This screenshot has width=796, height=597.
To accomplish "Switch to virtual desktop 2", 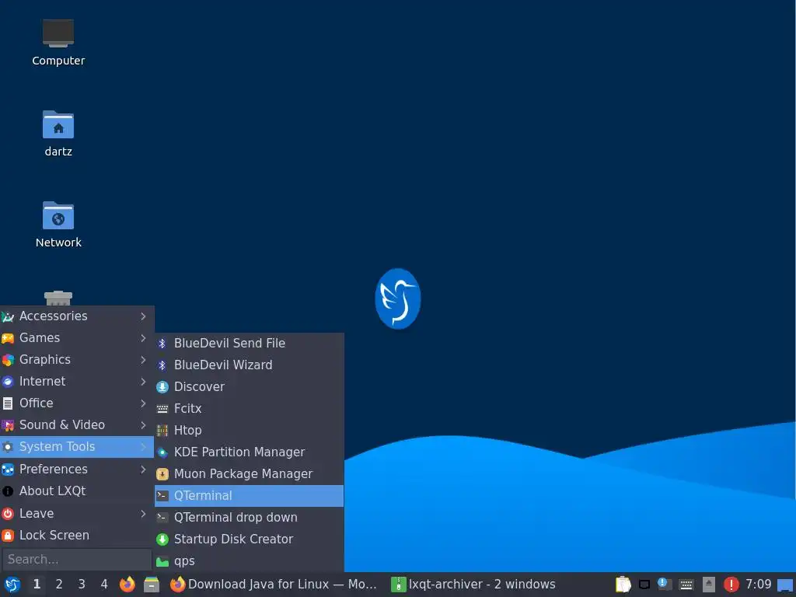I will pyautogui.click(x=59, y=585).
